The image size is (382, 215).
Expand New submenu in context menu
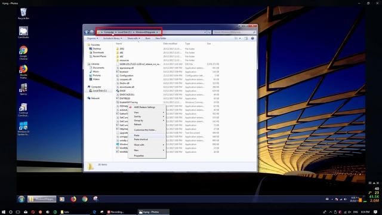pos(147,150)
